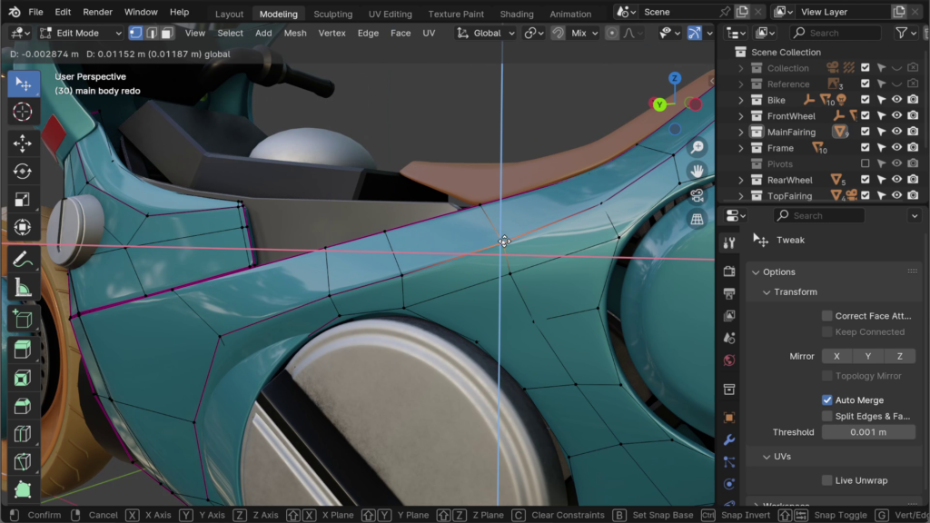This screenshot has height=523, width=930.
Task: Pick the Annotate pencil tool
Action: click(23, 259)
